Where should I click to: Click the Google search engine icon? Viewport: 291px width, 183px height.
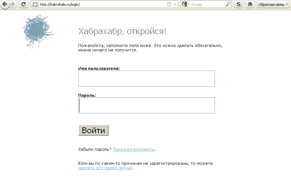tap(184, 4)
